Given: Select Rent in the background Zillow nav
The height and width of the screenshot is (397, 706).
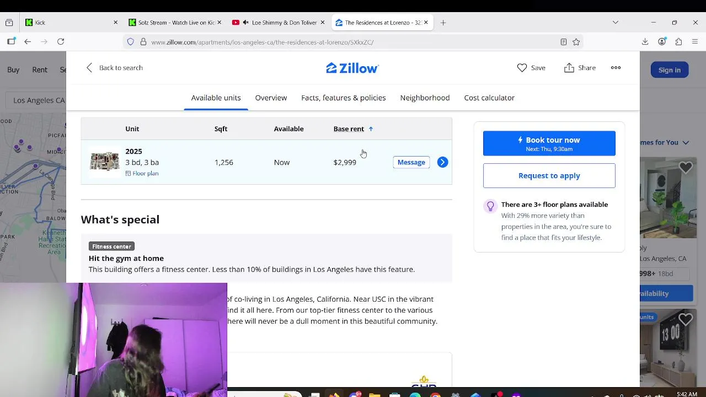Looking at the screenshot, I should pyautogui.click(x=40, y=69).
